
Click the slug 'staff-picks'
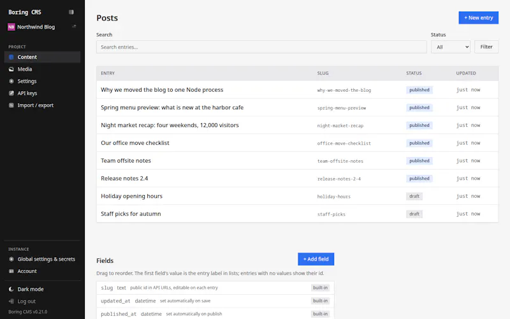coord(331,214)
